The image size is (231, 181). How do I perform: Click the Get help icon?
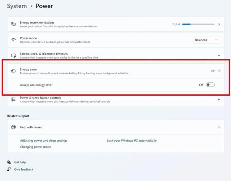coord(9,162)
